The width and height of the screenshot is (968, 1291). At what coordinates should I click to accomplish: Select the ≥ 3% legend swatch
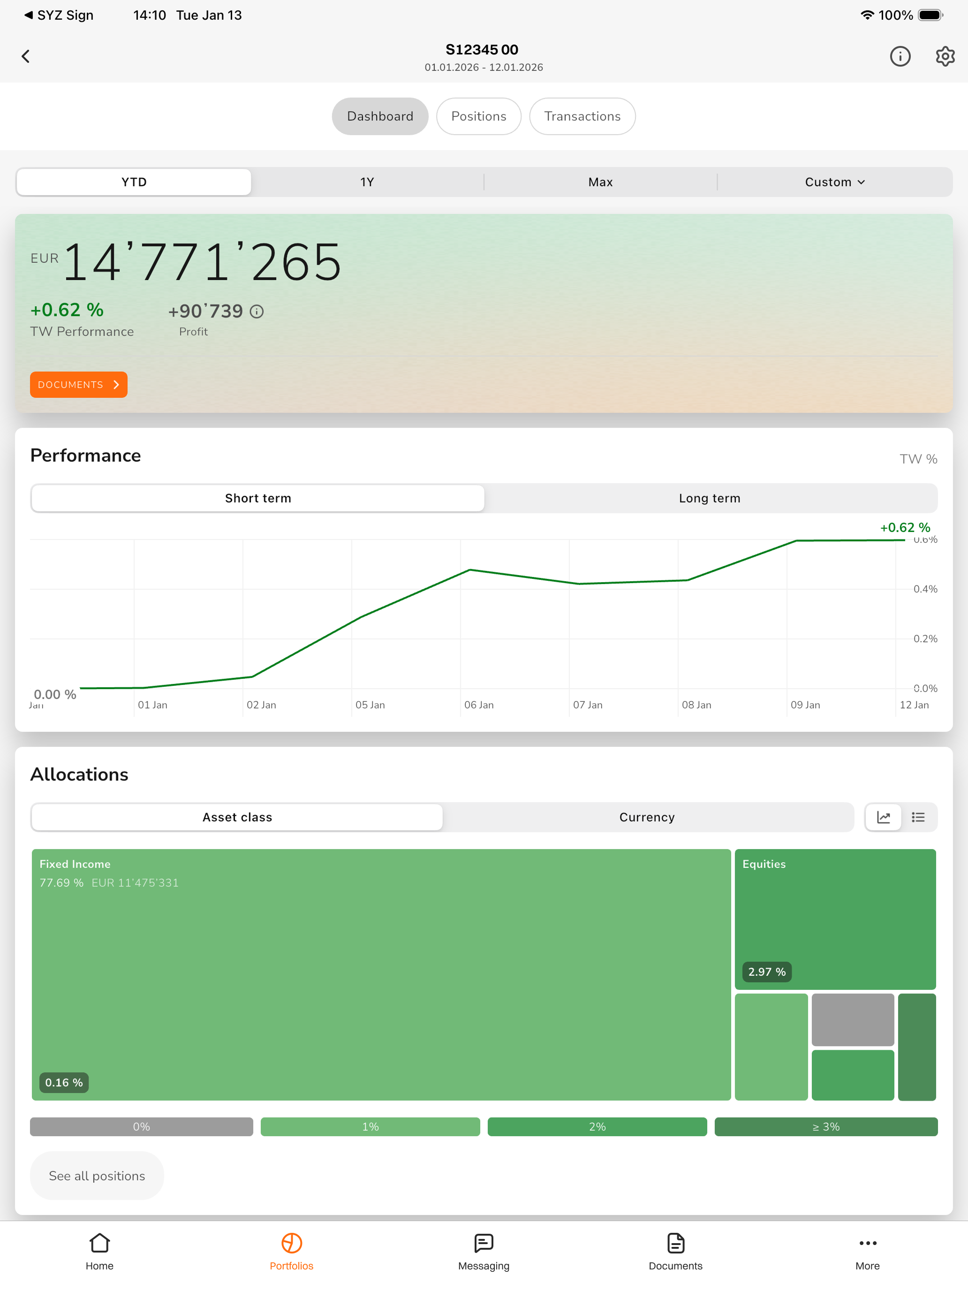coord(825,1126)
